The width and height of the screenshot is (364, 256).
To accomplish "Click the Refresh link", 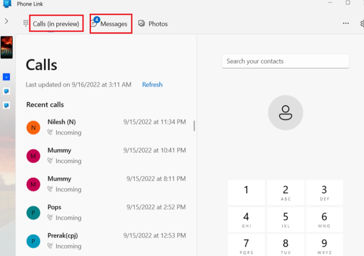I will 152,84.
